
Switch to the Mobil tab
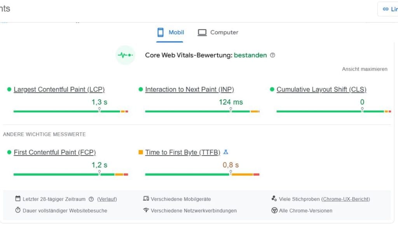click(x=170, y=33)
